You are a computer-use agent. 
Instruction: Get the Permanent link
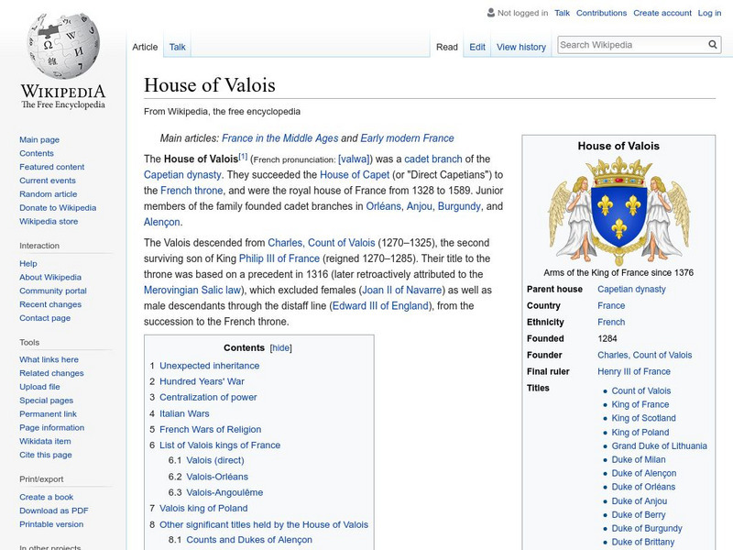pos(48,414)
